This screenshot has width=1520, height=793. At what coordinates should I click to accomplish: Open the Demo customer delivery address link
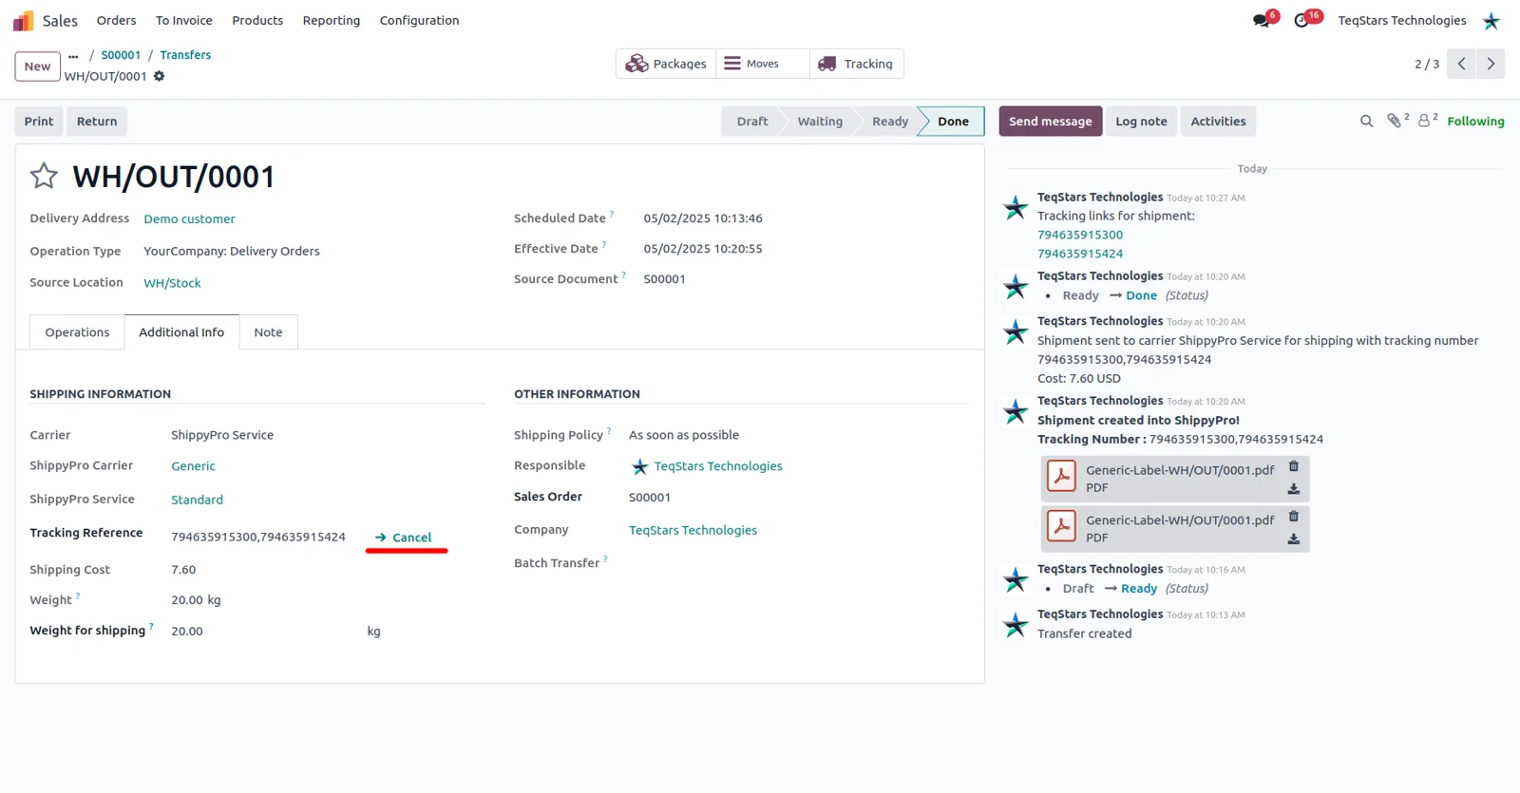(189, 218)
